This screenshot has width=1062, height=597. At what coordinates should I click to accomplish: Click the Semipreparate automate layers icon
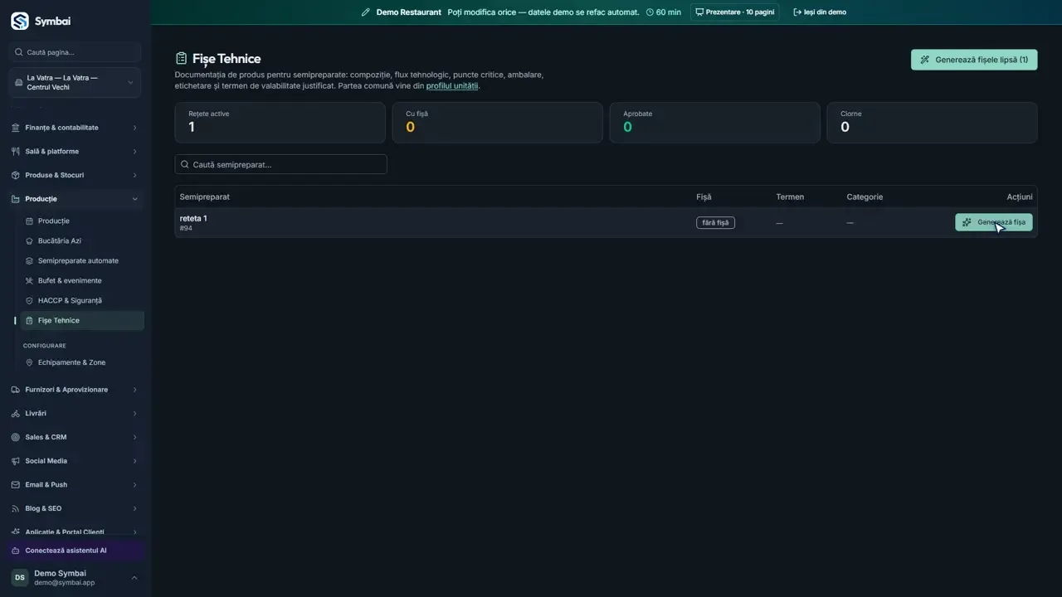tap(30, 261)
